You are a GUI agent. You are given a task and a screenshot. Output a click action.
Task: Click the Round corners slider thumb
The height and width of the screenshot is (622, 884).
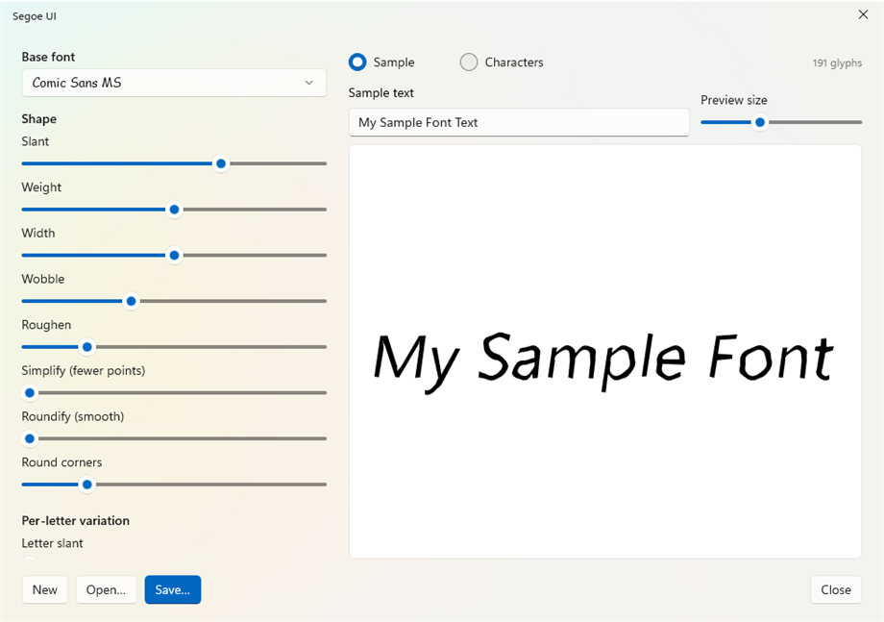[x=86, y=485]
